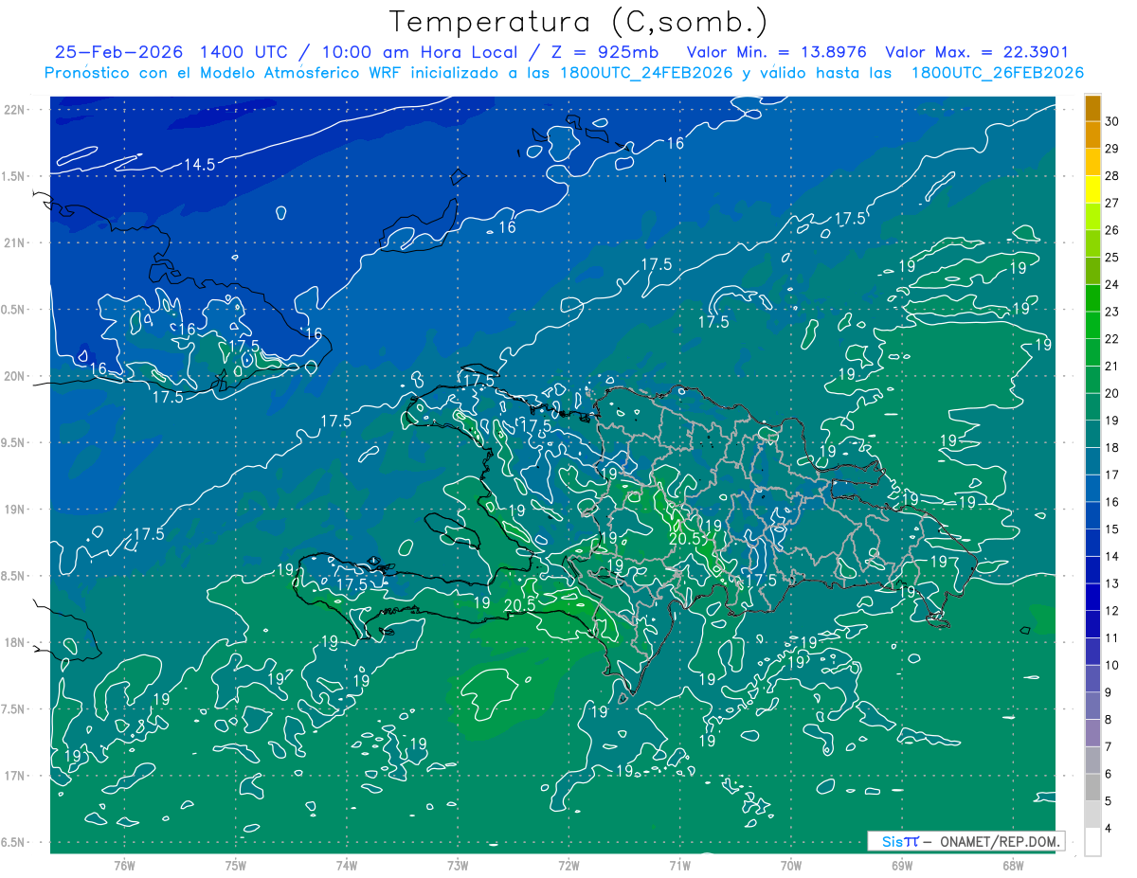Click the "Sis" logo text in credit box
The height and width of the screenshot is (878, 1137).
tap(892, 841)
